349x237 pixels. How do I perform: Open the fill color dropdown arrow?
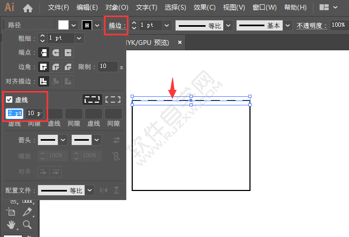click(74, 25)
